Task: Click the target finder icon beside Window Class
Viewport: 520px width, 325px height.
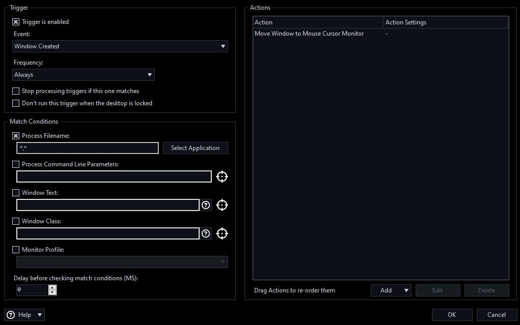Action: tap(222, 233)
